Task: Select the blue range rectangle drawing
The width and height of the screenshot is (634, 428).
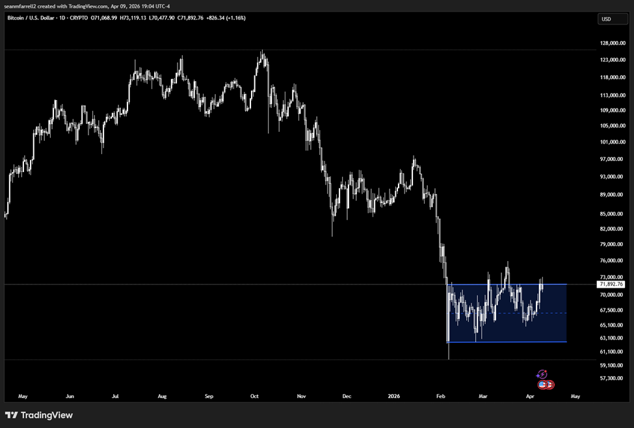Action: click(x=507, y=313)
